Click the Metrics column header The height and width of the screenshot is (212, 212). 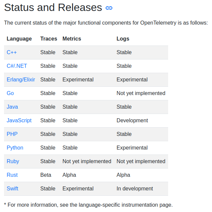click(72, 39)
